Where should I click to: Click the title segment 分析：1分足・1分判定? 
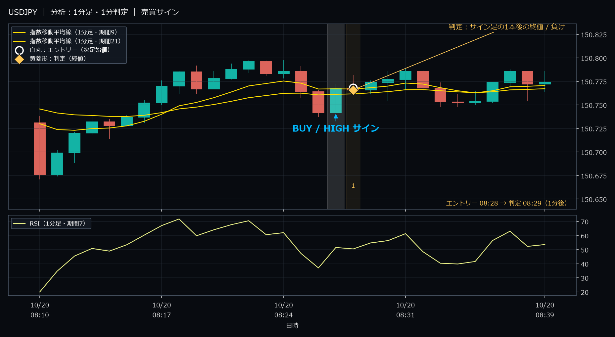(89, 12)
